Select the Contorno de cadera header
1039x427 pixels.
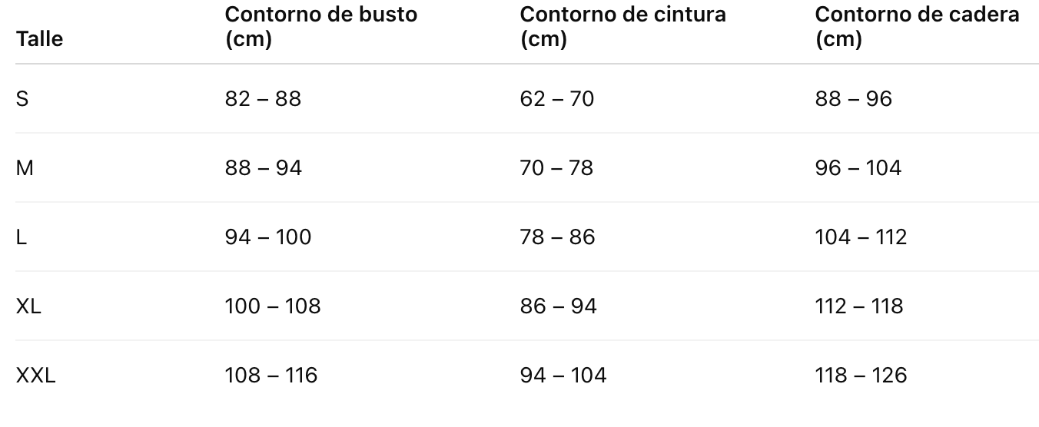[x=918, y=27]
